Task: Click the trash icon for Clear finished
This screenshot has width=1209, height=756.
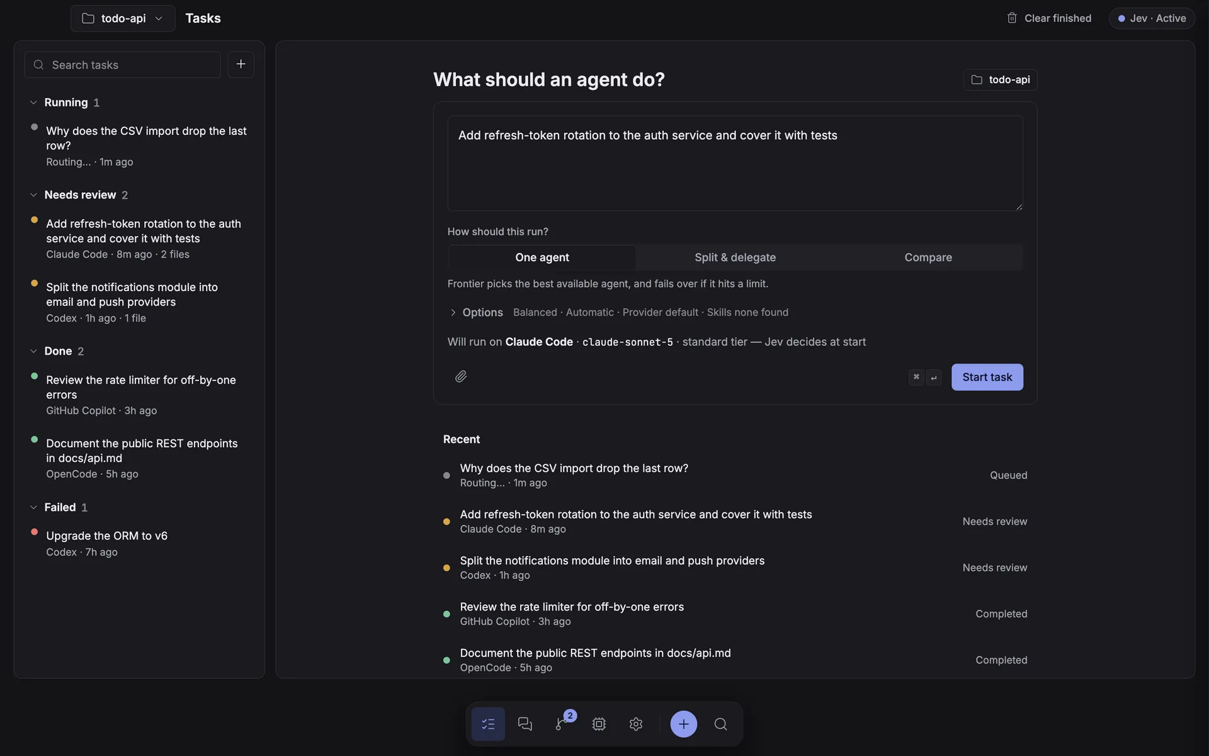Action: (x=1012, y=18)
